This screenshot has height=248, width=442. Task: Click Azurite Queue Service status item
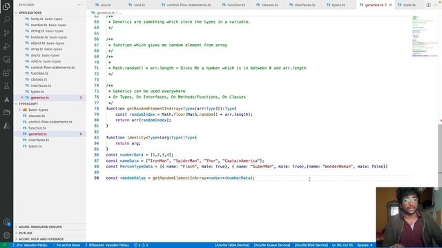tap(272, 245)
